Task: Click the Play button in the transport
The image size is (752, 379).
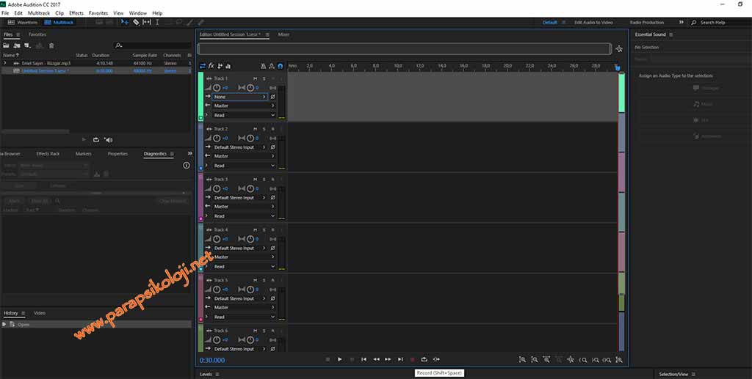Action: 339,359
